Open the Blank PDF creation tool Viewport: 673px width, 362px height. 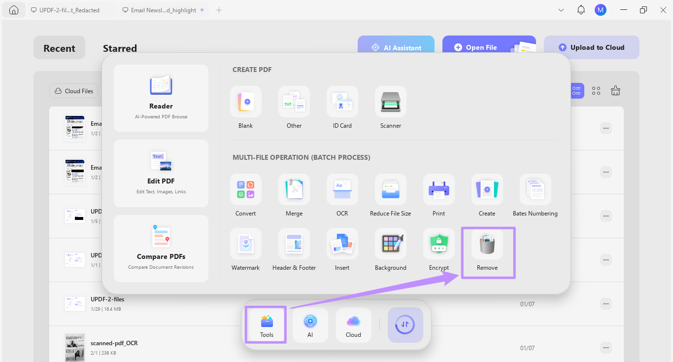(246, 102)
